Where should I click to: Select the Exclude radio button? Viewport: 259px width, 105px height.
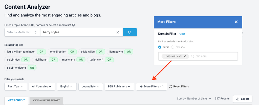[x=173, y=47]
